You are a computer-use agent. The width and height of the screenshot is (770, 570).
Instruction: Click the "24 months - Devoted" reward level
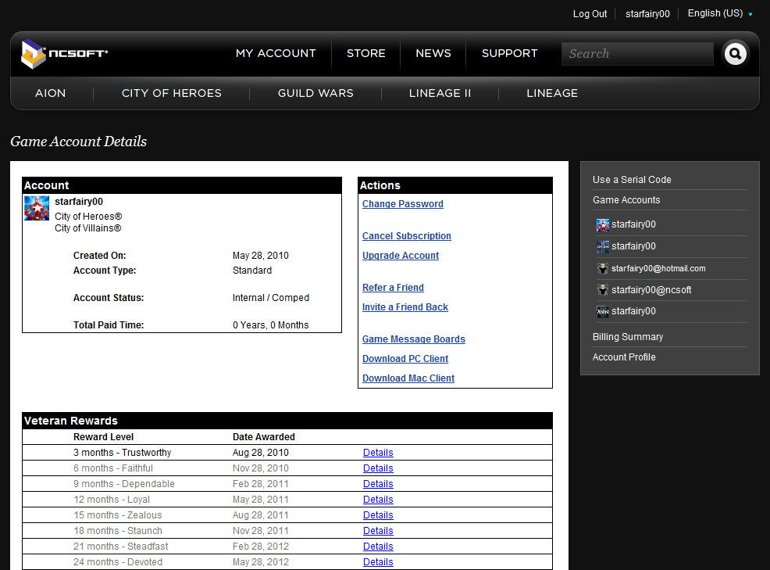click(x=118, y=562)
